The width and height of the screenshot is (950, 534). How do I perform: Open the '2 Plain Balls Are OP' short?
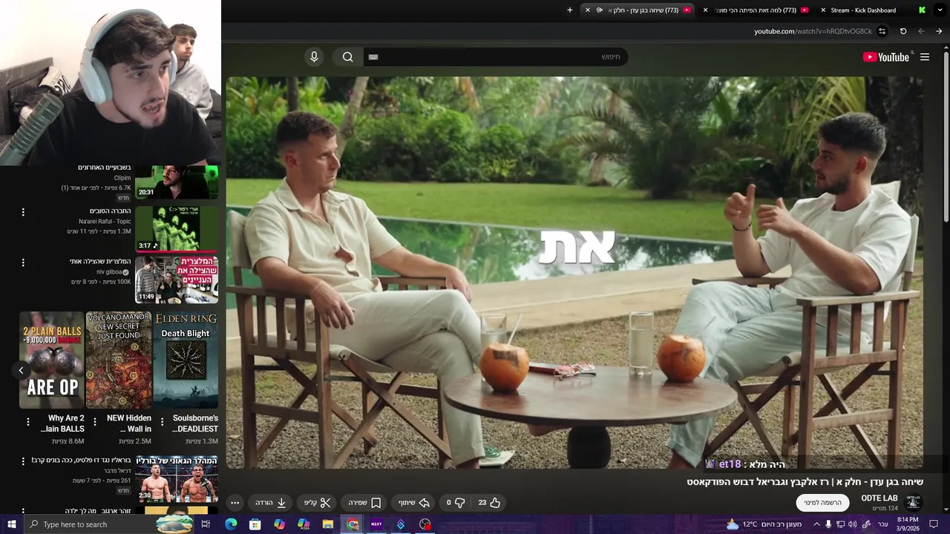52,360
